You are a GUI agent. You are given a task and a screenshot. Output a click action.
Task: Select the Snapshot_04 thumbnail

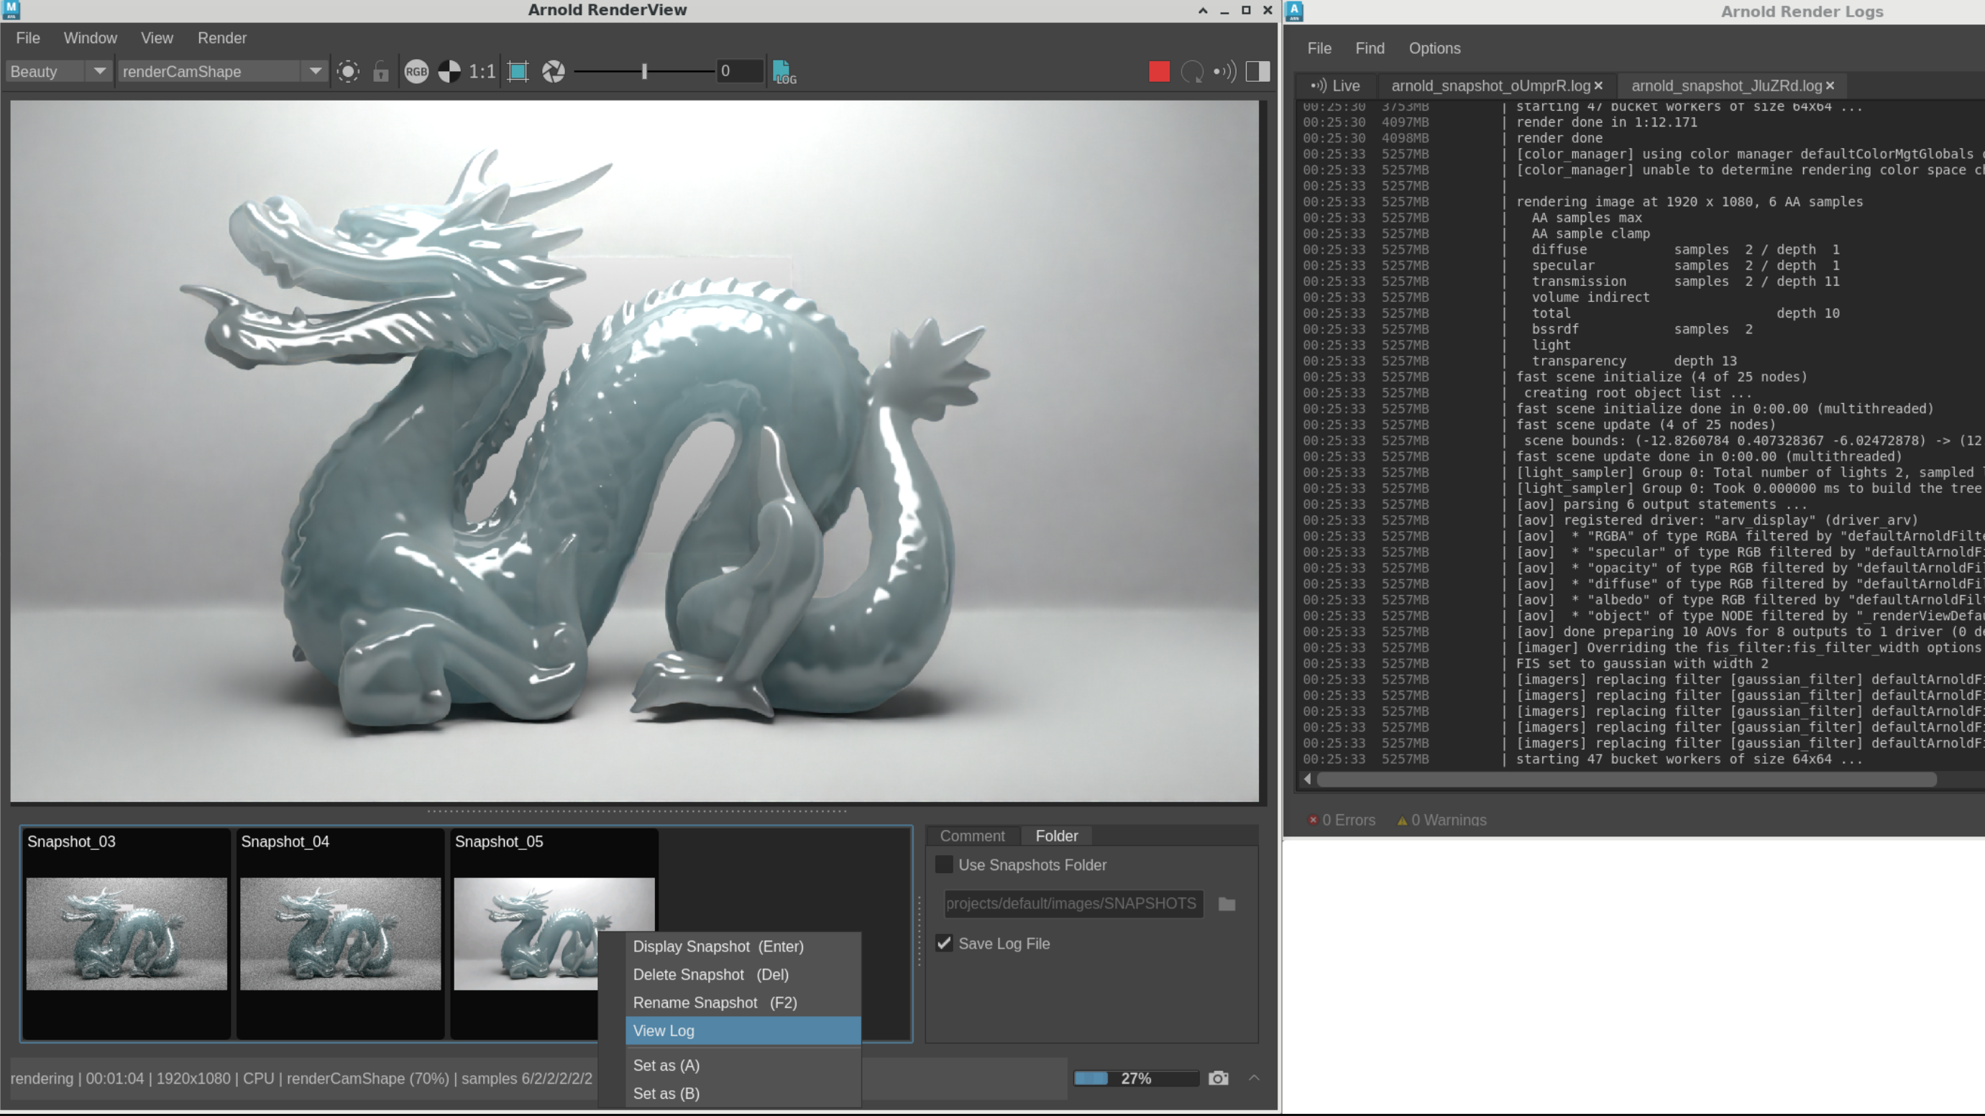[340, 933]
